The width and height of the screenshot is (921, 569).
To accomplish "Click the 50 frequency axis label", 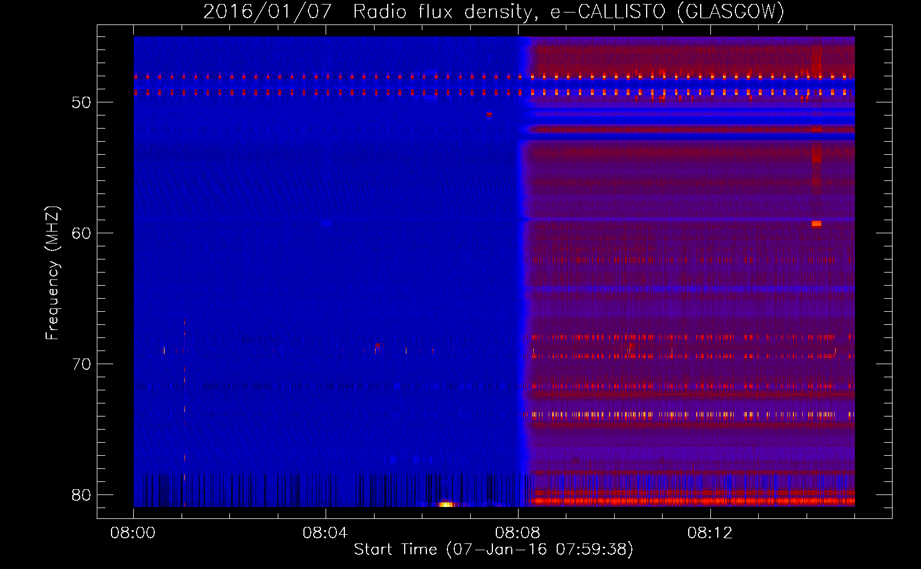I will click(81, 102).
